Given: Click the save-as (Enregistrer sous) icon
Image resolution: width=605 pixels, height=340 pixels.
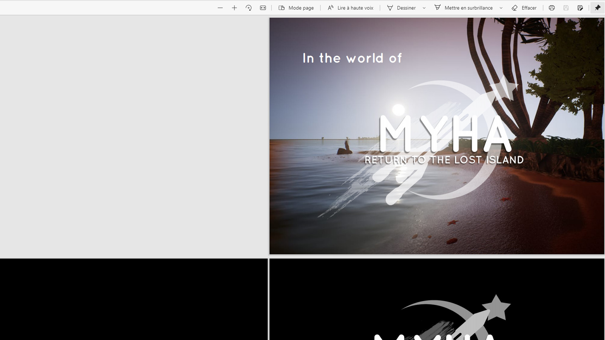Looking at the screenshot, I should click(581, 8).
